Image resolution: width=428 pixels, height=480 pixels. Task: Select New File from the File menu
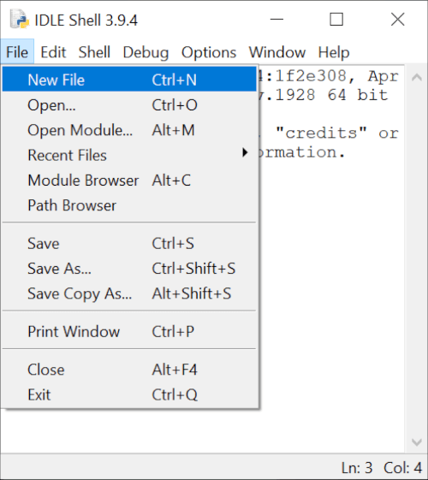tap(129, 80)
